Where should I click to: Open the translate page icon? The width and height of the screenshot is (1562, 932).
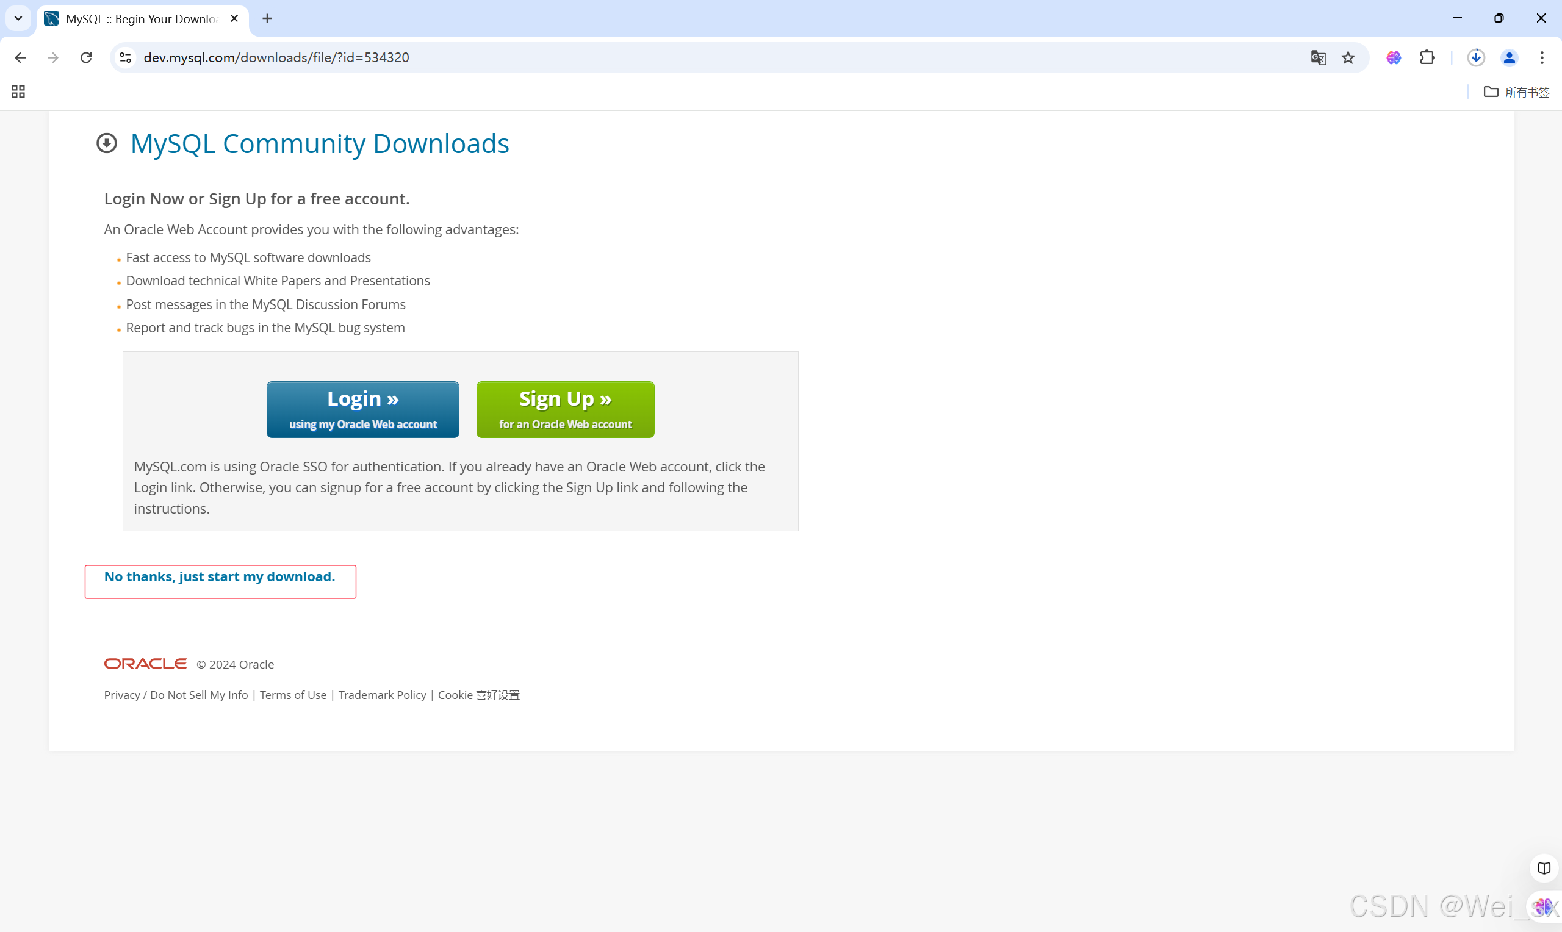point(1318,58)
